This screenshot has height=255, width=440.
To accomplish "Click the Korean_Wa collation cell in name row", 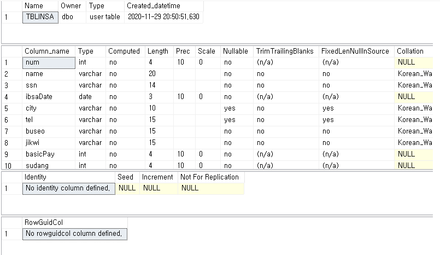I will (414, 74).
